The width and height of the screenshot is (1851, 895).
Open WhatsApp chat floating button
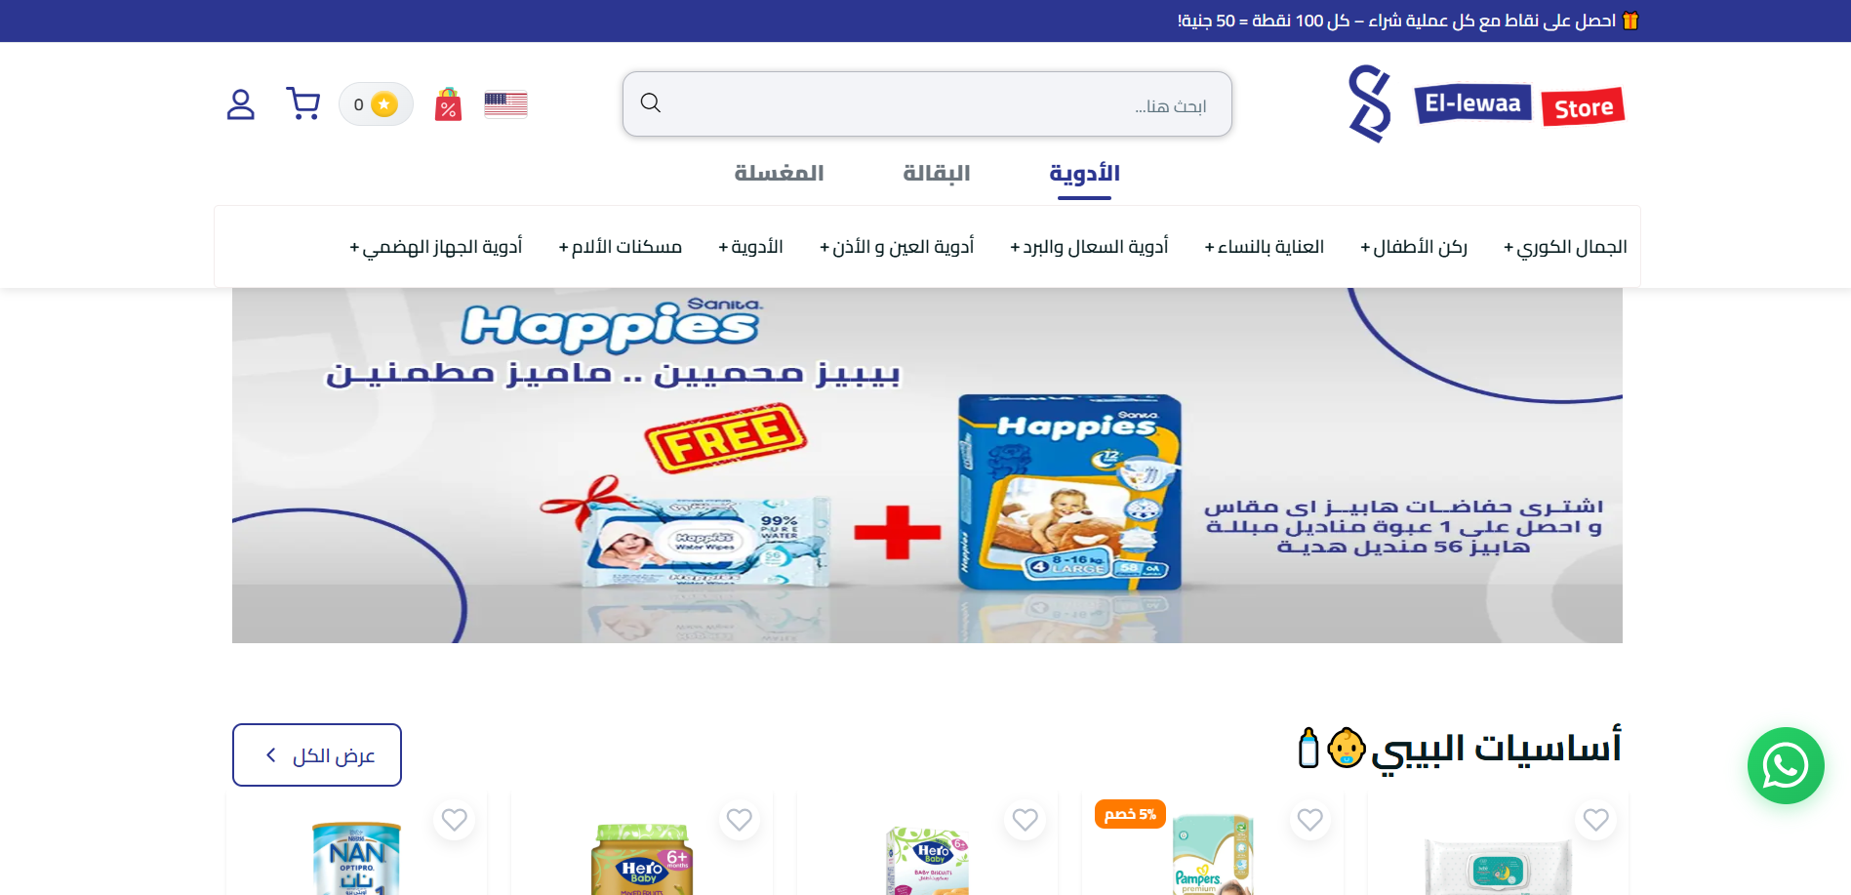point(1786,765)
